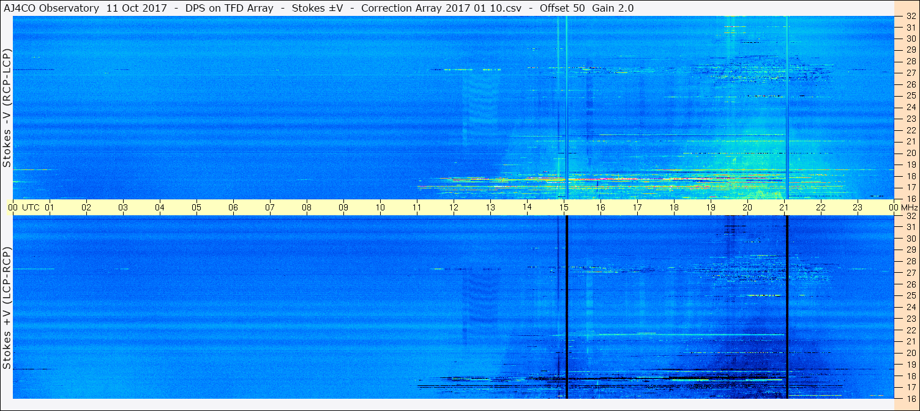This screenshot has height=411, width=920.
Task: Select the 16 hour tick label on time axis
Action: [600, 207]
